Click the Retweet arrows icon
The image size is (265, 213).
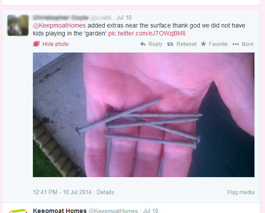170,44
